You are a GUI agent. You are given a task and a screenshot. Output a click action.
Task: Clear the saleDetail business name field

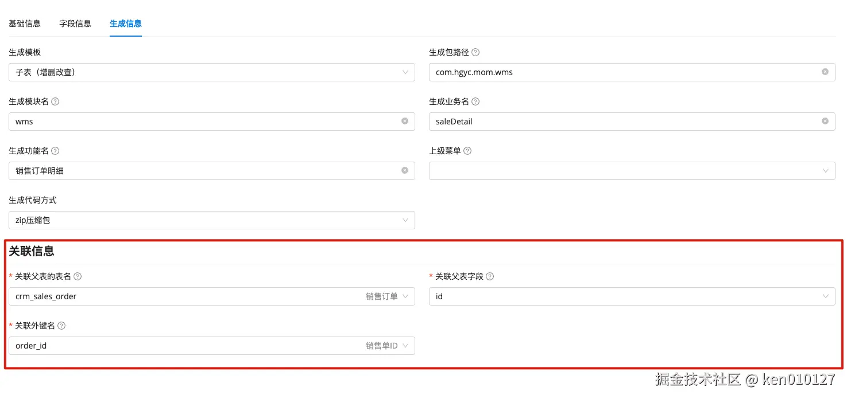pos(825,122)
